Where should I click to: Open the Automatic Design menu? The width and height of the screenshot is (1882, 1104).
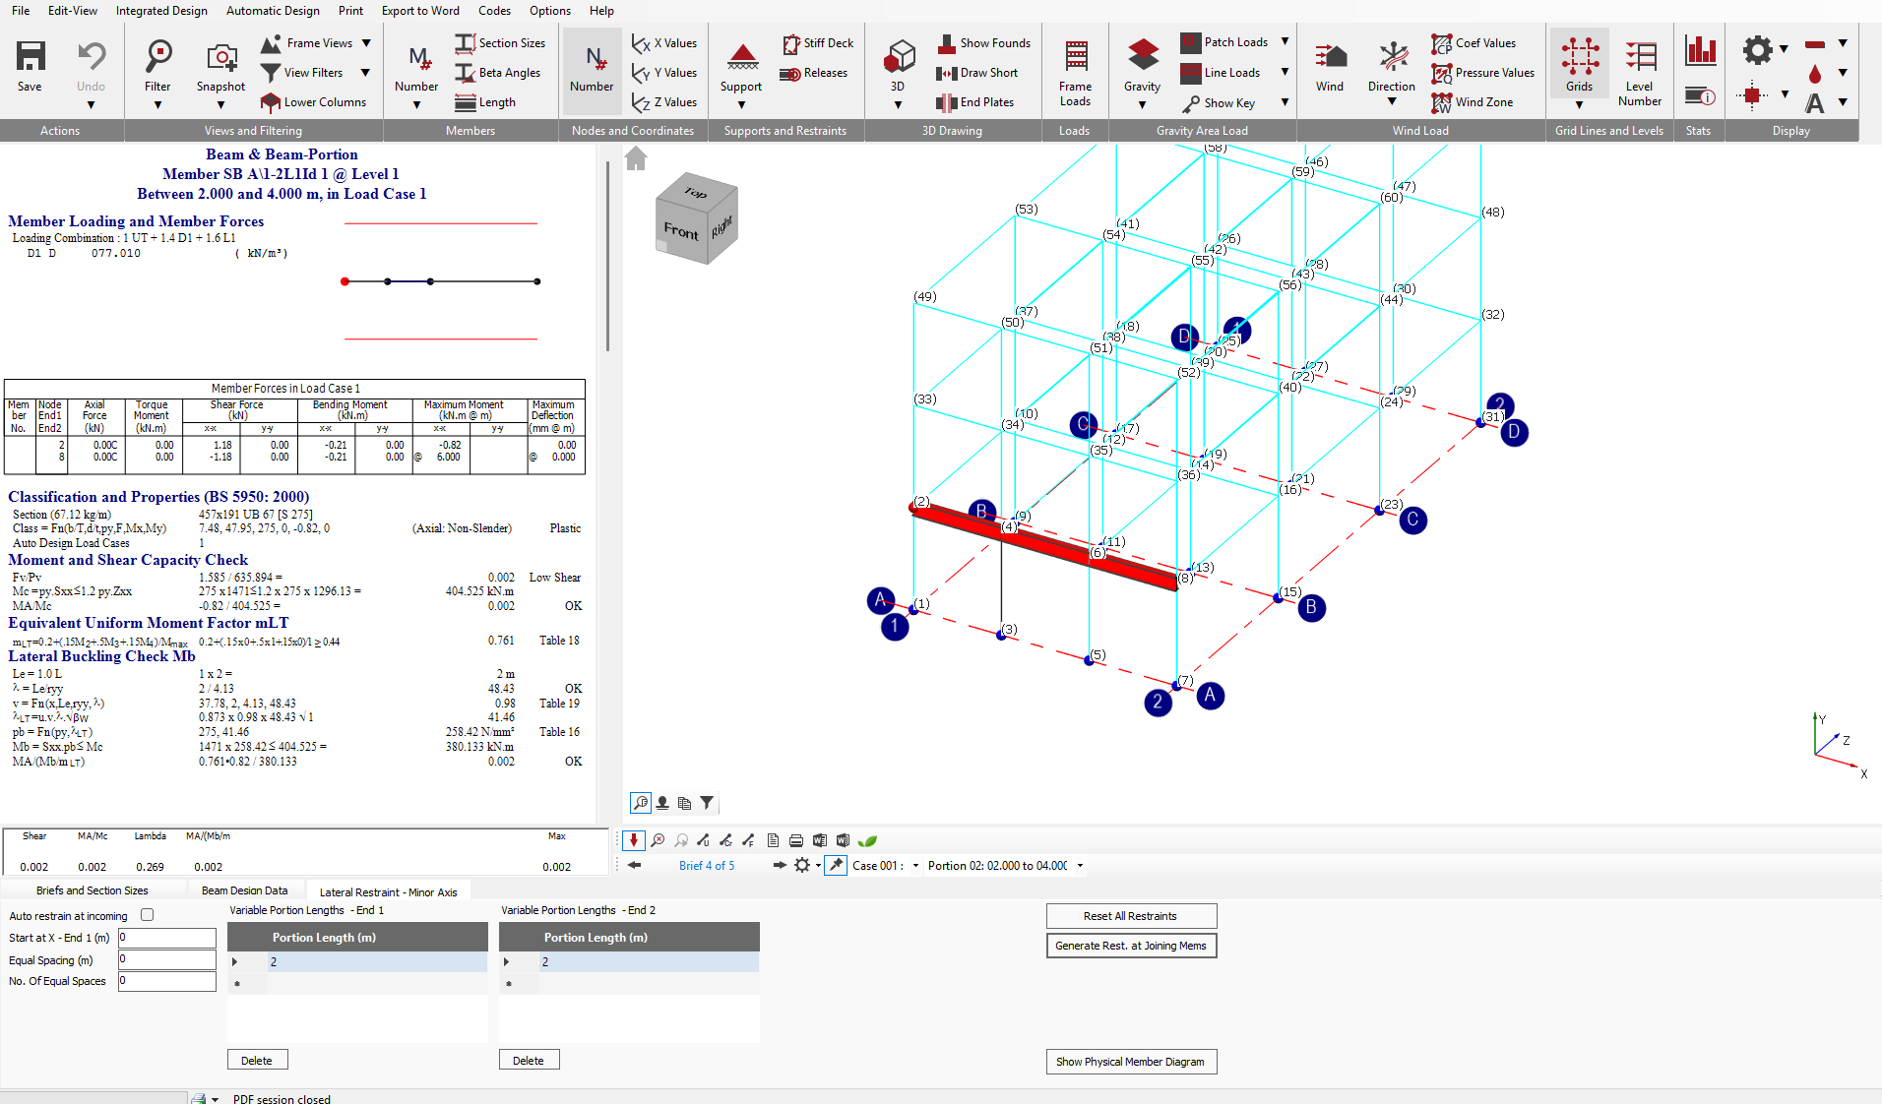point(273,11)
